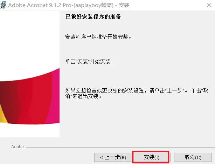Image resolution: width=215 pixels, height=164 pixels.
Task: Click the installer icon in title bar
Action: point(3,5)
